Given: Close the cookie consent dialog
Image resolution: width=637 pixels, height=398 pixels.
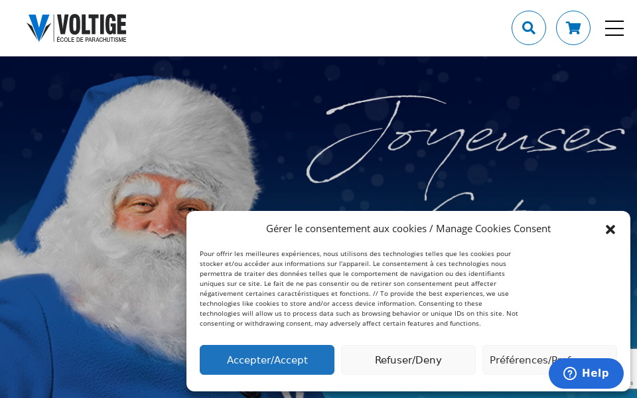Looking at the screenshot, I should [x=610, y=230].
